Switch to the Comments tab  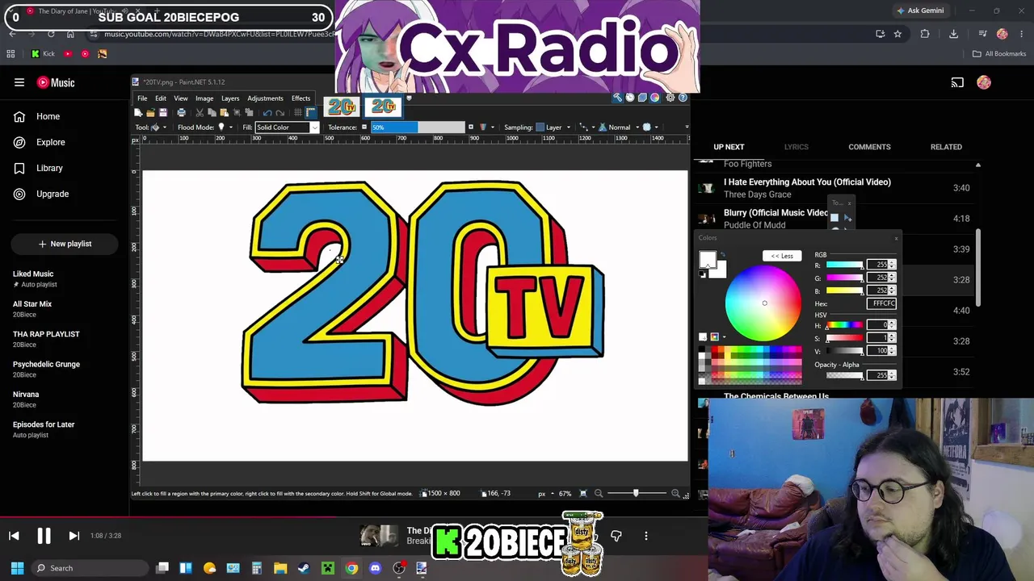pyautogui.click(x=869, y=147)
